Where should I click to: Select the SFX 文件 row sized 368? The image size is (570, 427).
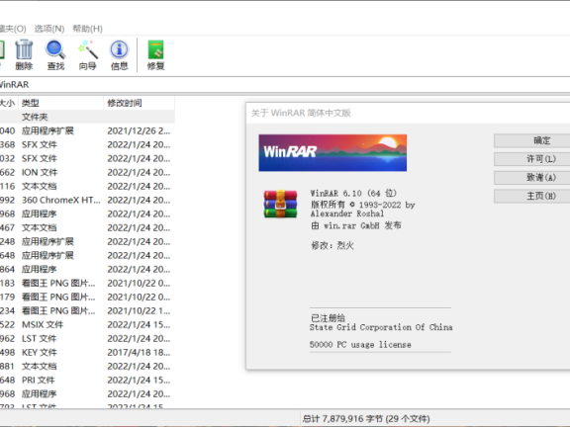[87, 144]
